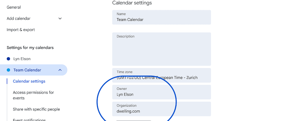Click the dark blue dot beside Lyn Elson
303x121 pixels.
pyautogui.click(x=8, y=59)
